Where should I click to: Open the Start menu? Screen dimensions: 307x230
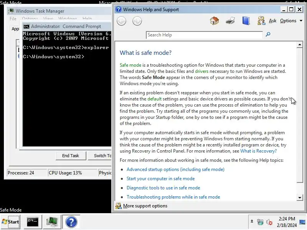click(x=11, y=222)
